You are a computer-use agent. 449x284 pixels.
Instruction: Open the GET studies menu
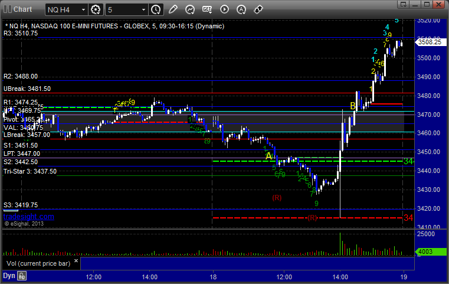coord(207,9)
